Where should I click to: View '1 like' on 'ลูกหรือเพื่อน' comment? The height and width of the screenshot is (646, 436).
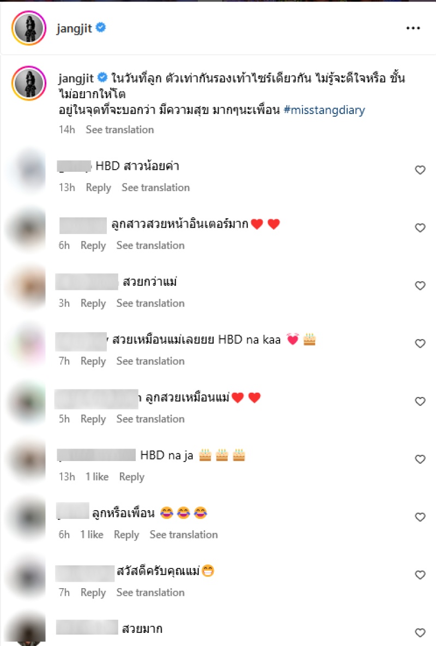pyautogui.click(x=92, y=534)
